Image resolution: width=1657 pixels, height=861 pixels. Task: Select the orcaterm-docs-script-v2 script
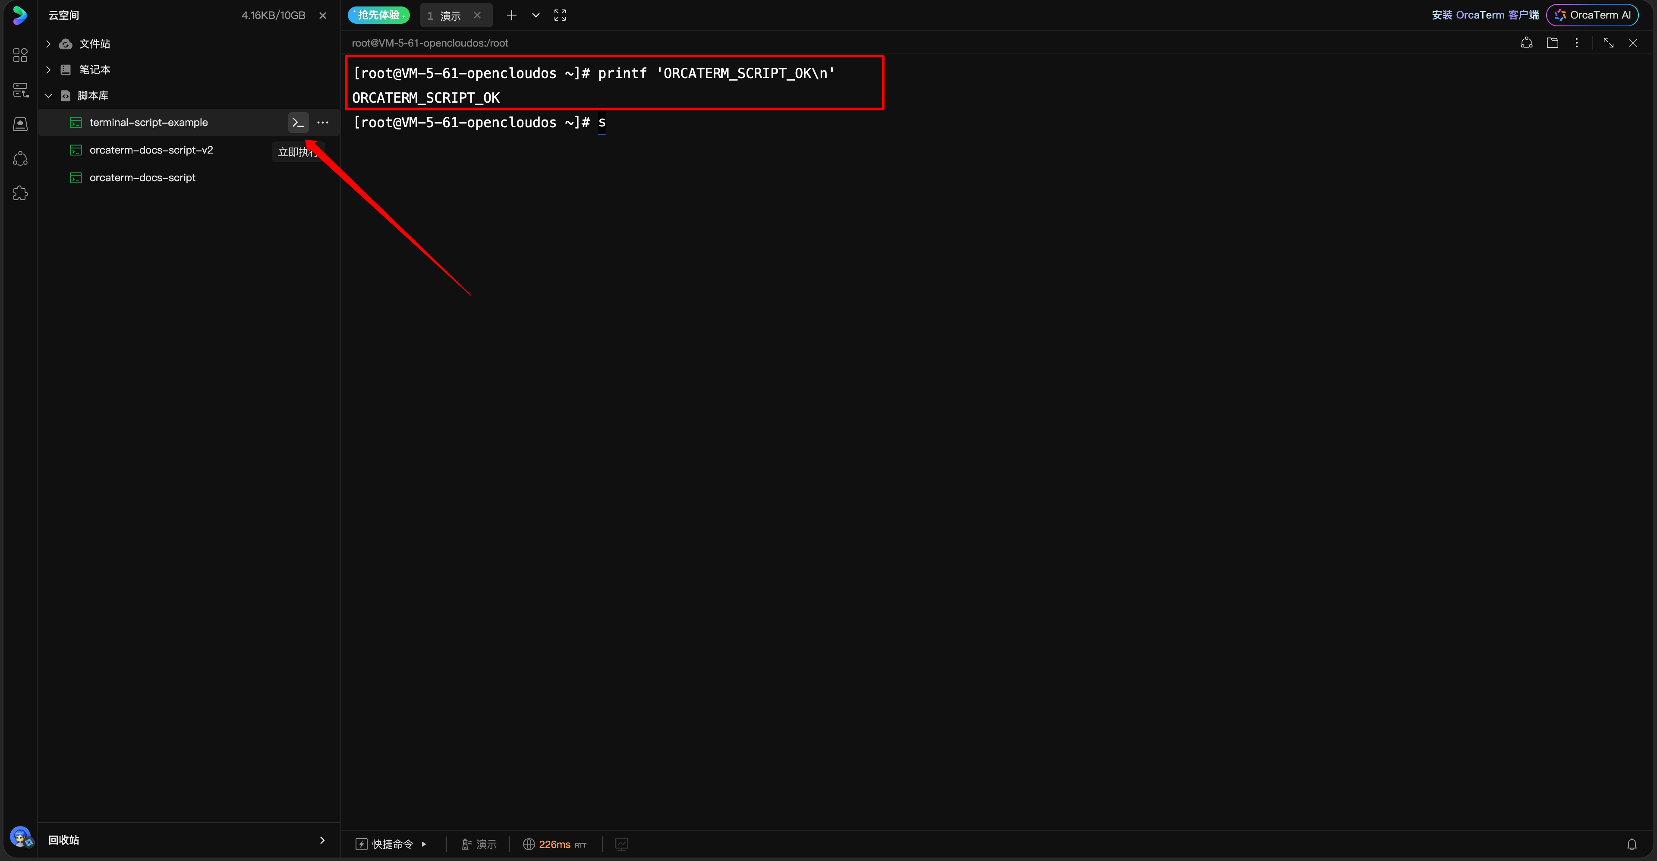click(x=151, y=150)
